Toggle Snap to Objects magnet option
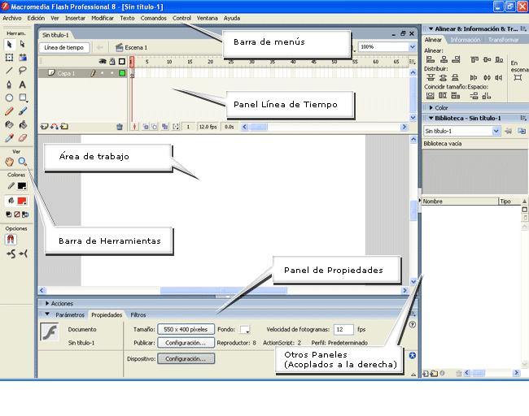 tap(11, 240)
